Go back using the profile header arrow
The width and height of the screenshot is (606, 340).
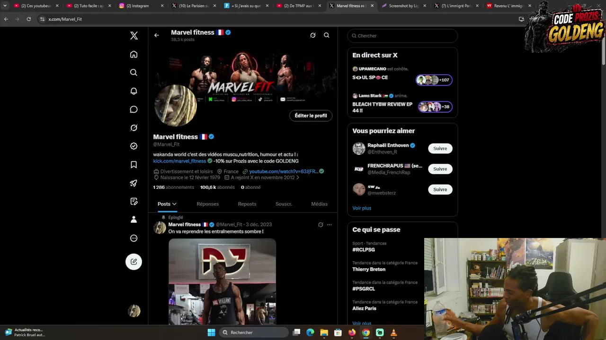click(156, 35)
